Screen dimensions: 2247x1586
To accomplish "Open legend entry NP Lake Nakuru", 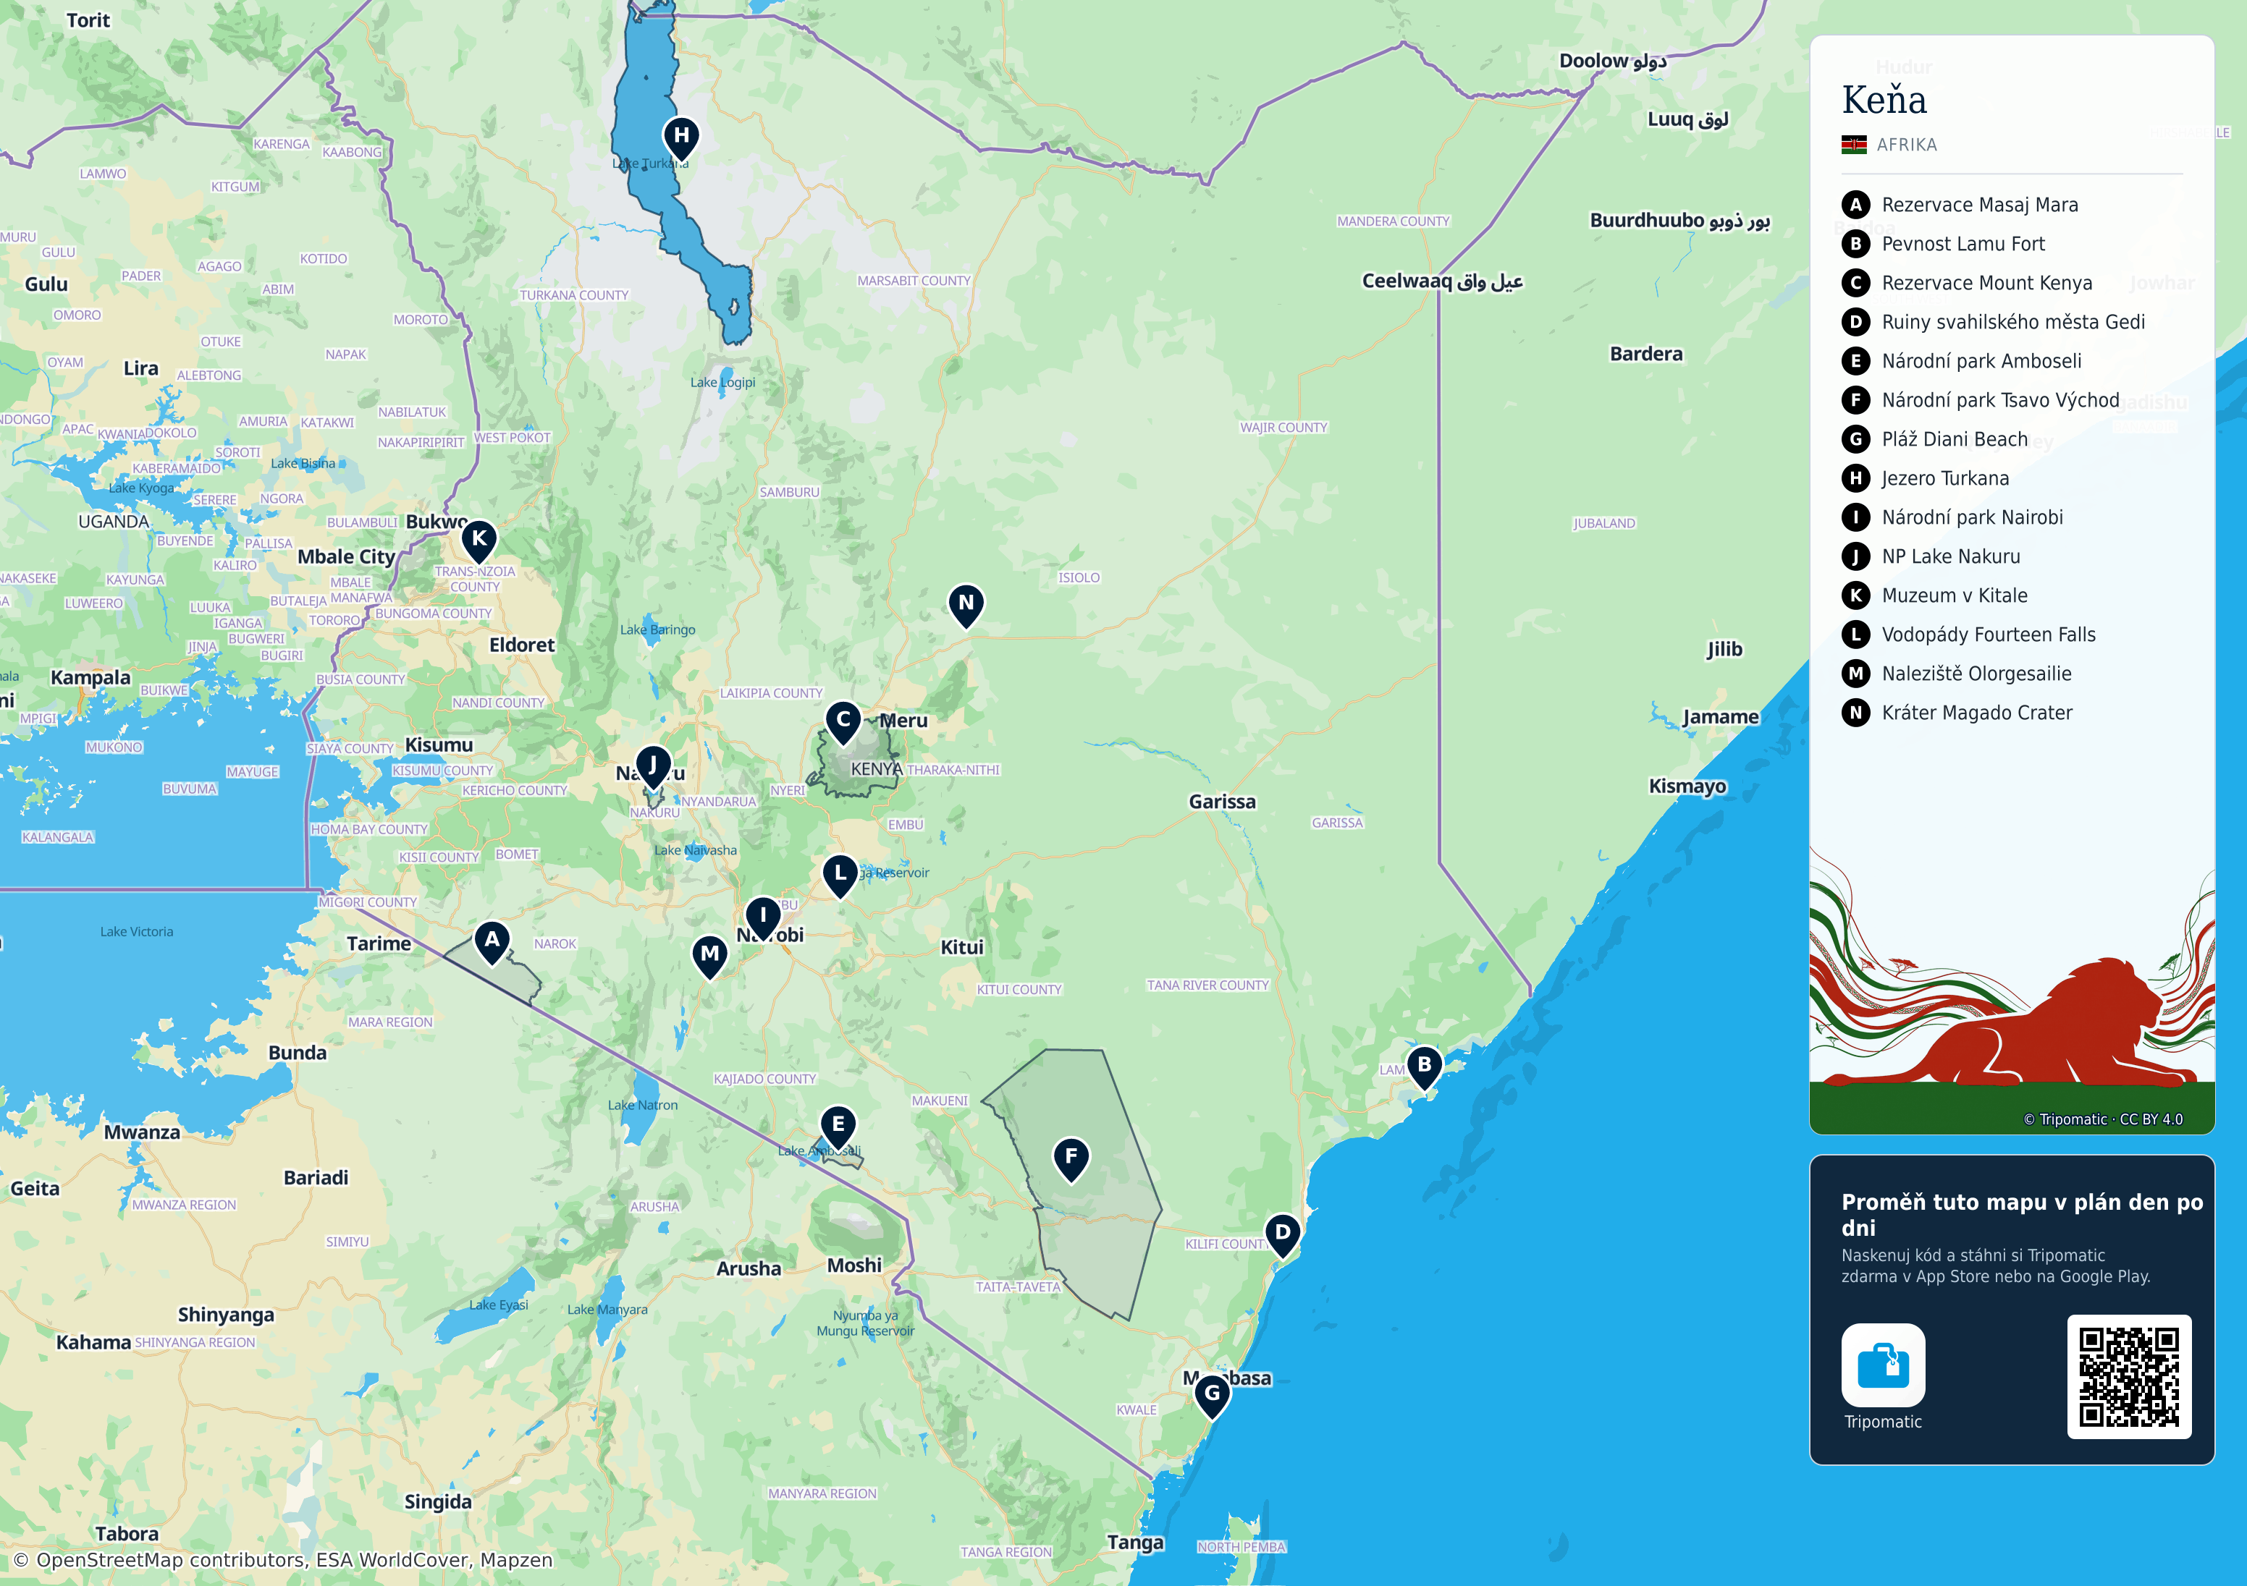I will [1931, 556].
